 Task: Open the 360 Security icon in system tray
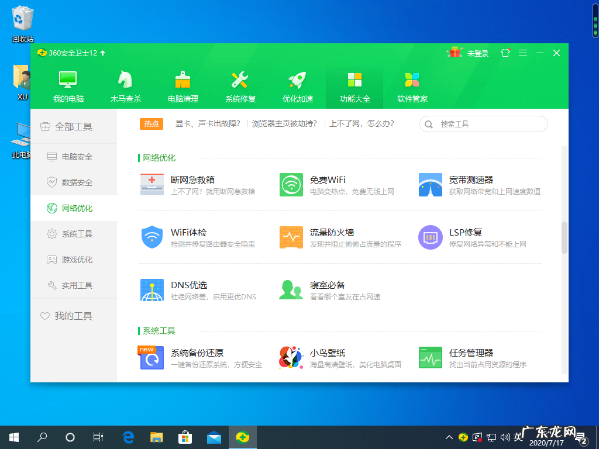463,437
